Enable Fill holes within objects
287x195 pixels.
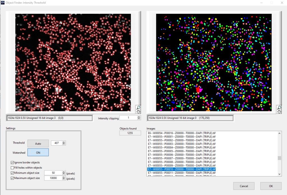[x=12, y=168]
